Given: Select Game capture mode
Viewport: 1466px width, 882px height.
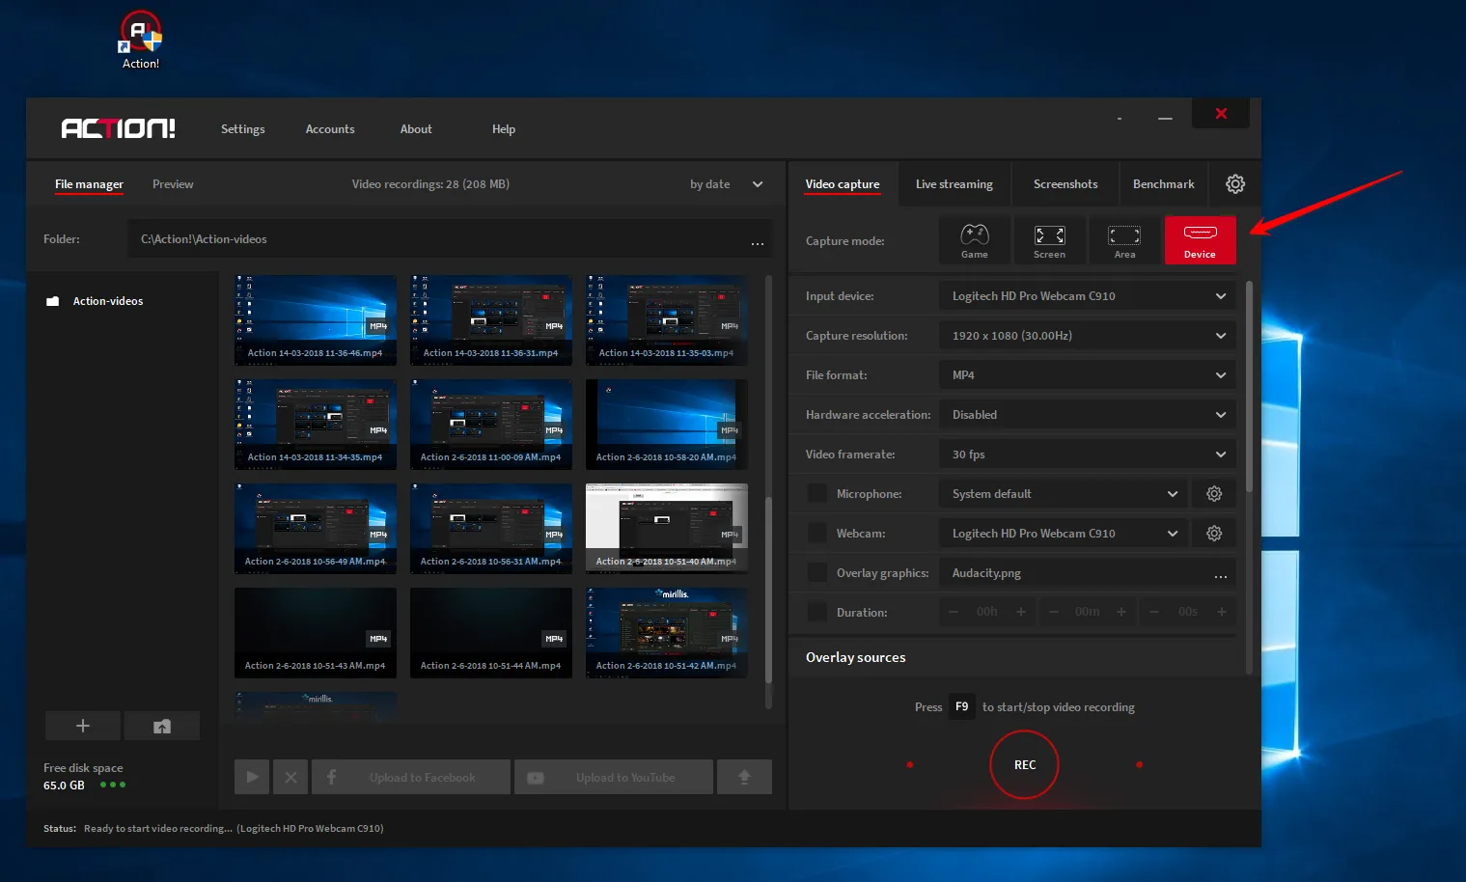Looking at the screenshot, I should click(x=974, y=240).
